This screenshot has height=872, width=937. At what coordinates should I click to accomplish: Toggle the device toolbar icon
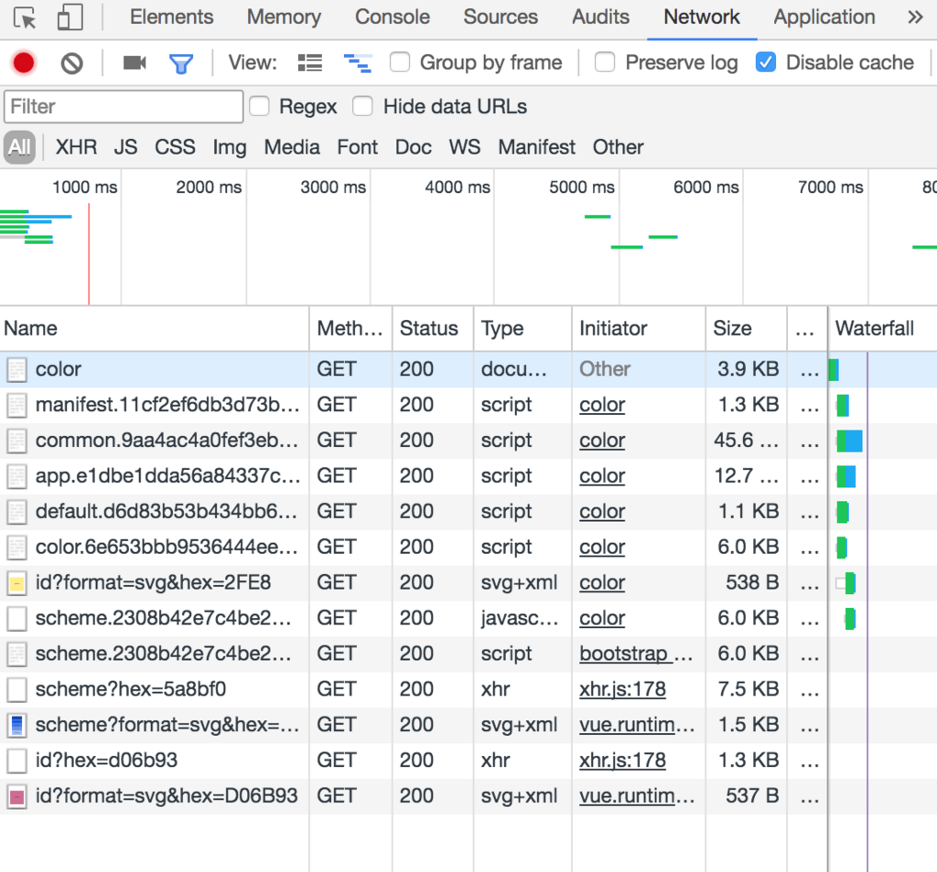70,17
